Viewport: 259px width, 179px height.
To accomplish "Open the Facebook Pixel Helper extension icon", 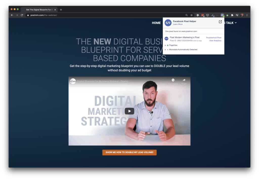I will [222, 15].
